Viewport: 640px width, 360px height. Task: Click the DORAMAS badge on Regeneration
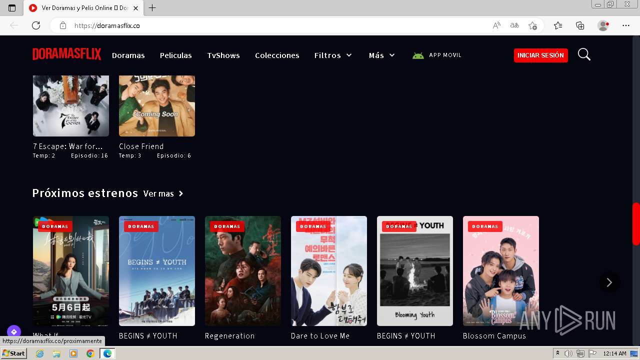[x=227, y=226]
